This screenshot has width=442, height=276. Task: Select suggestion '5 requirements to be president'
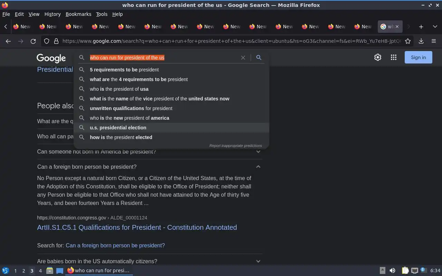(x=171, y=70)
